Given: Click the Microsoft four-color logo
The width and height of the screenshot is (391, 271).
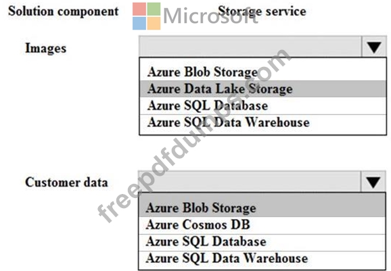Looking at the screenshot, I should click(x=146, y=16).
